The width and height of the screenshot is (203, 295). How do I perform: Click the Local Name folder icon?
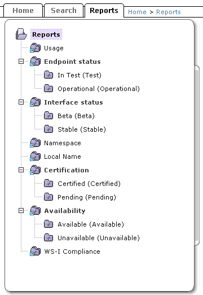[36, 157]
